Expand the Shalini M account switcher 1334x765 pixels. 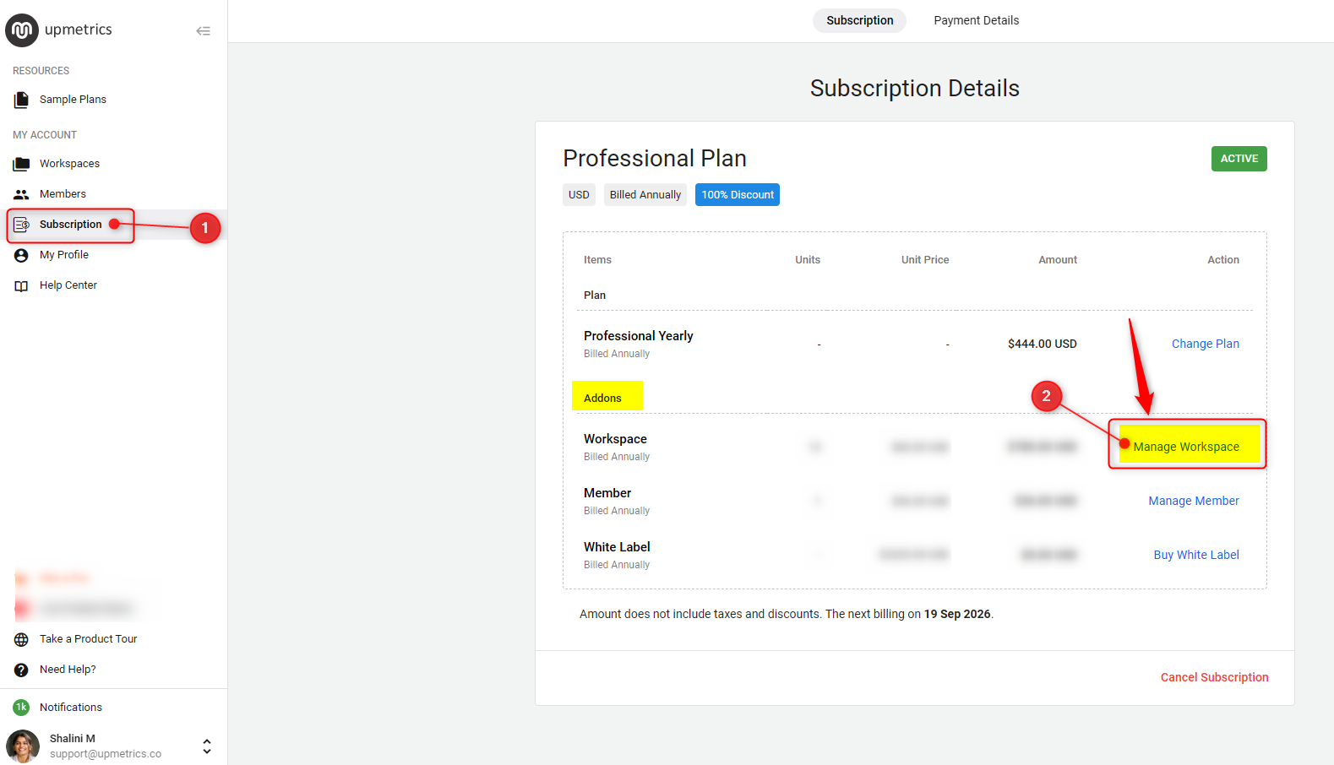(x=207, y=746)
